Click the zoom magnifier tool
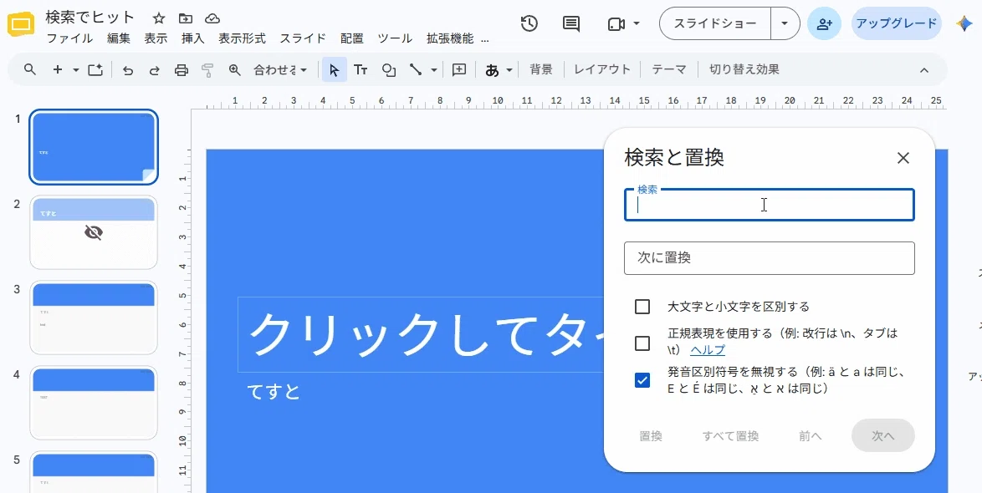This screenshot has height=493, width=982. click(x=235, y=69)
